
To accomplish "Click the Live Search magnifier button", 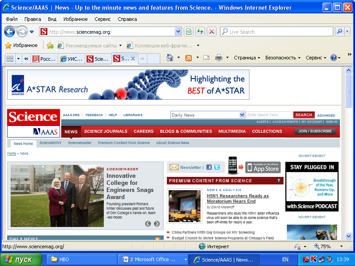I will tap(339, 31).
